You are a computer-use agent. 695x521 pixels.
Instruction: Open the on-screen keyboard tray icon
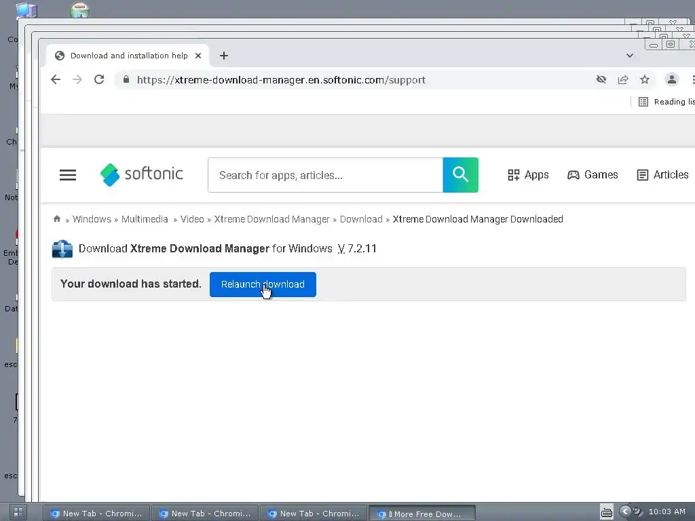[x=606, y=513]
